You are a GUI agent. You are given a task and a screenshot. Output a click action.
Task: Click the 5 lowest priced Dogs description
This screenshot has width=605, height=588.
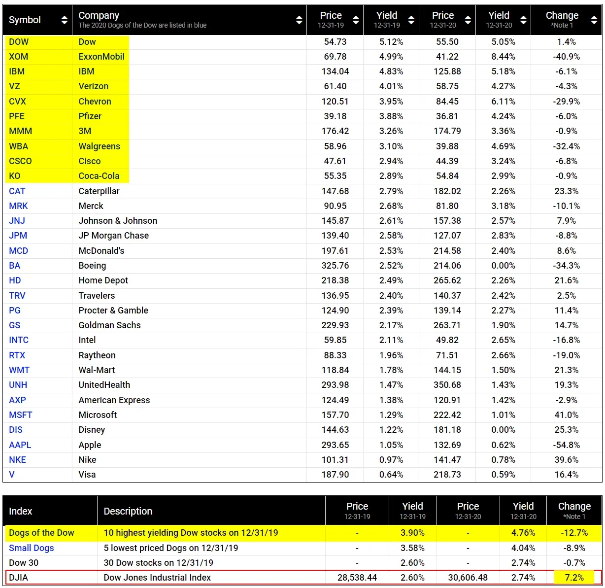pos(171,548)
